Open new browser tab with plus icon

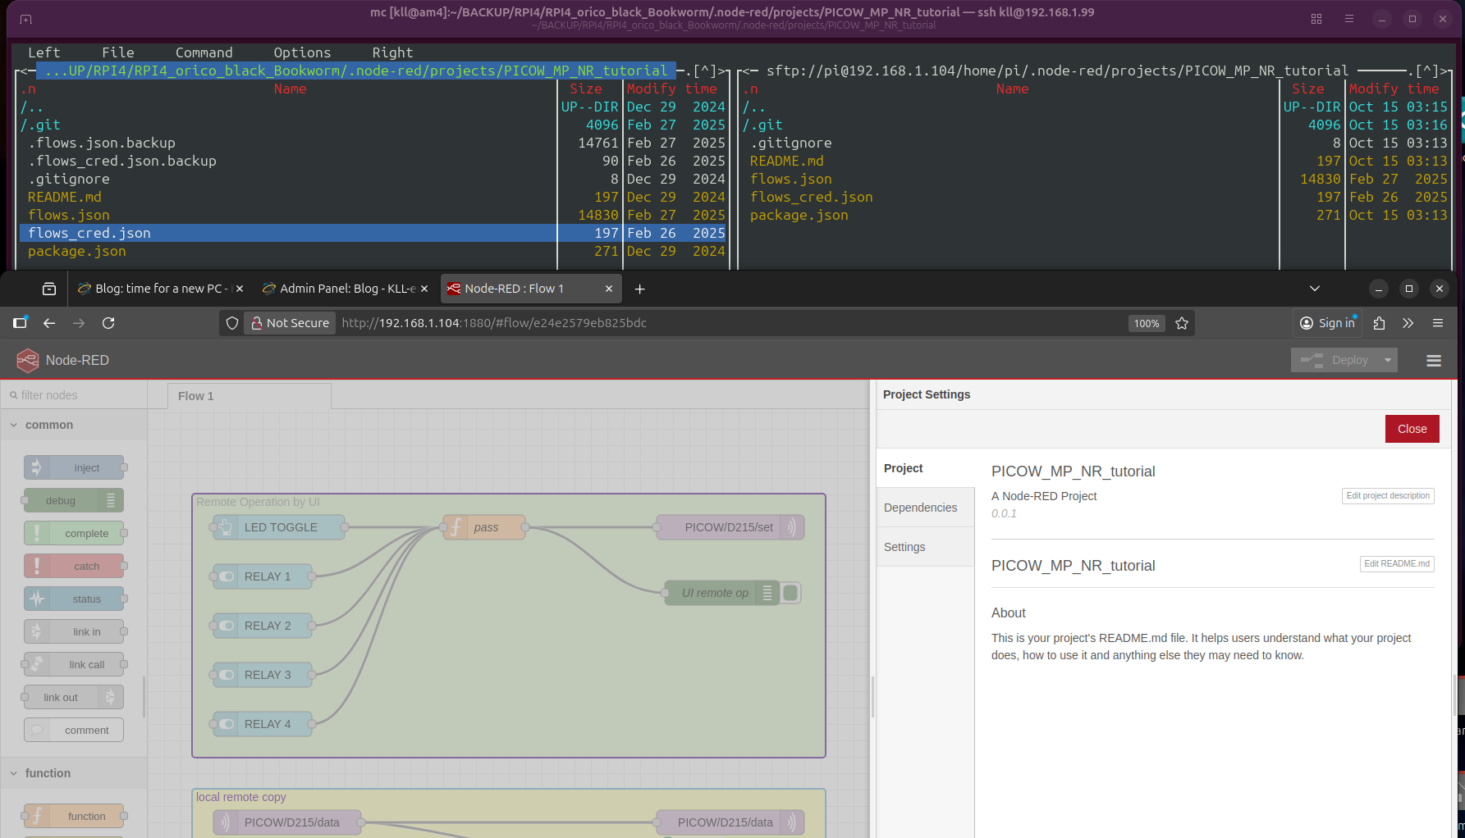[640, 289]
